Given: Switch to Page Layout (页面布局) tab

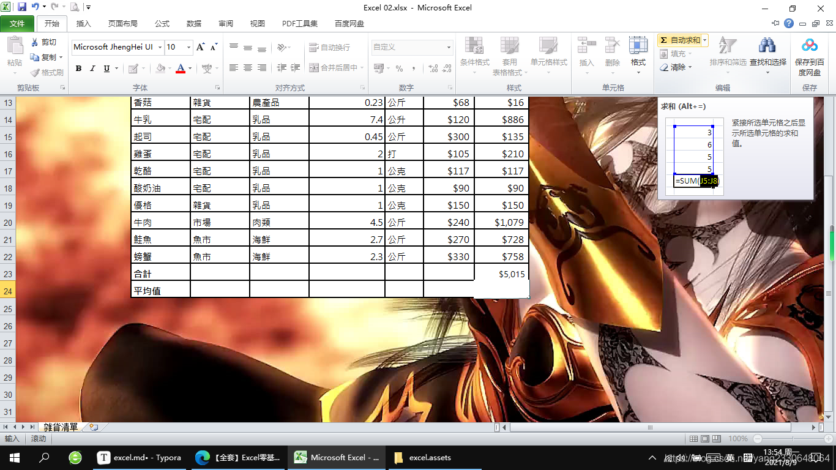Looking at the screenshot, I should 122,24.
